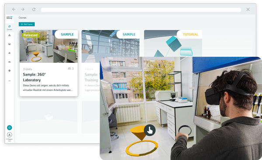The height and width of the screenshot is (160, 262).
Task: Open the Sample 360° Laboratory thumbnail
Action: pos(48,46)
